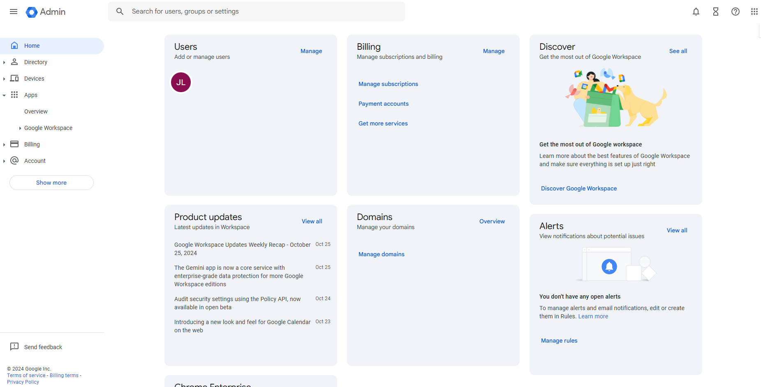Open the JL user avatar
The image size is (761, 387).
(x=181, y=82)
